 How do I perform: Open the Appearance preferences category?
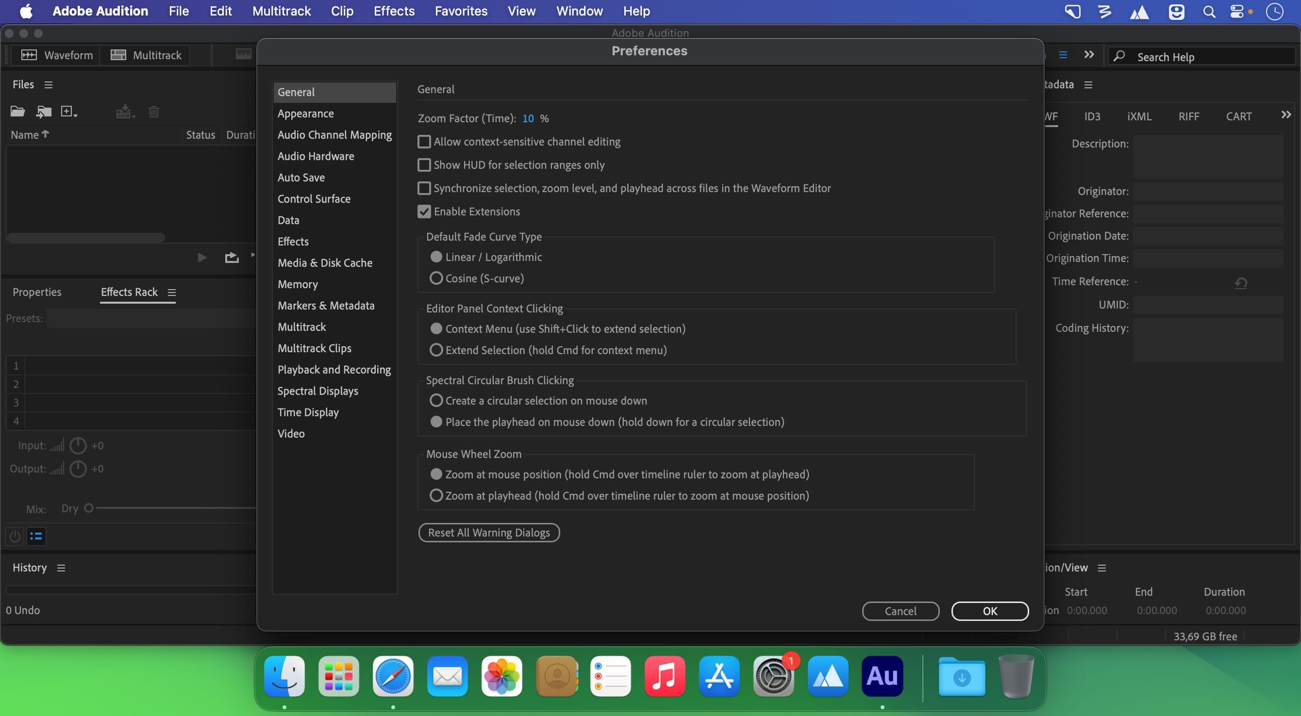(334, 114)
